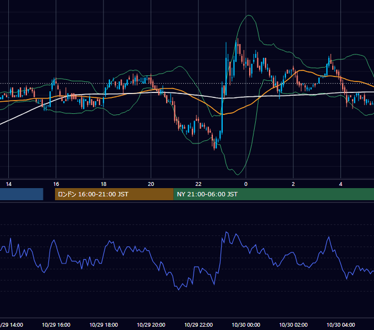Click the London session bar 16:00-21:00 JST
This screenshot has width=374, height=330.
click(114, 194)
